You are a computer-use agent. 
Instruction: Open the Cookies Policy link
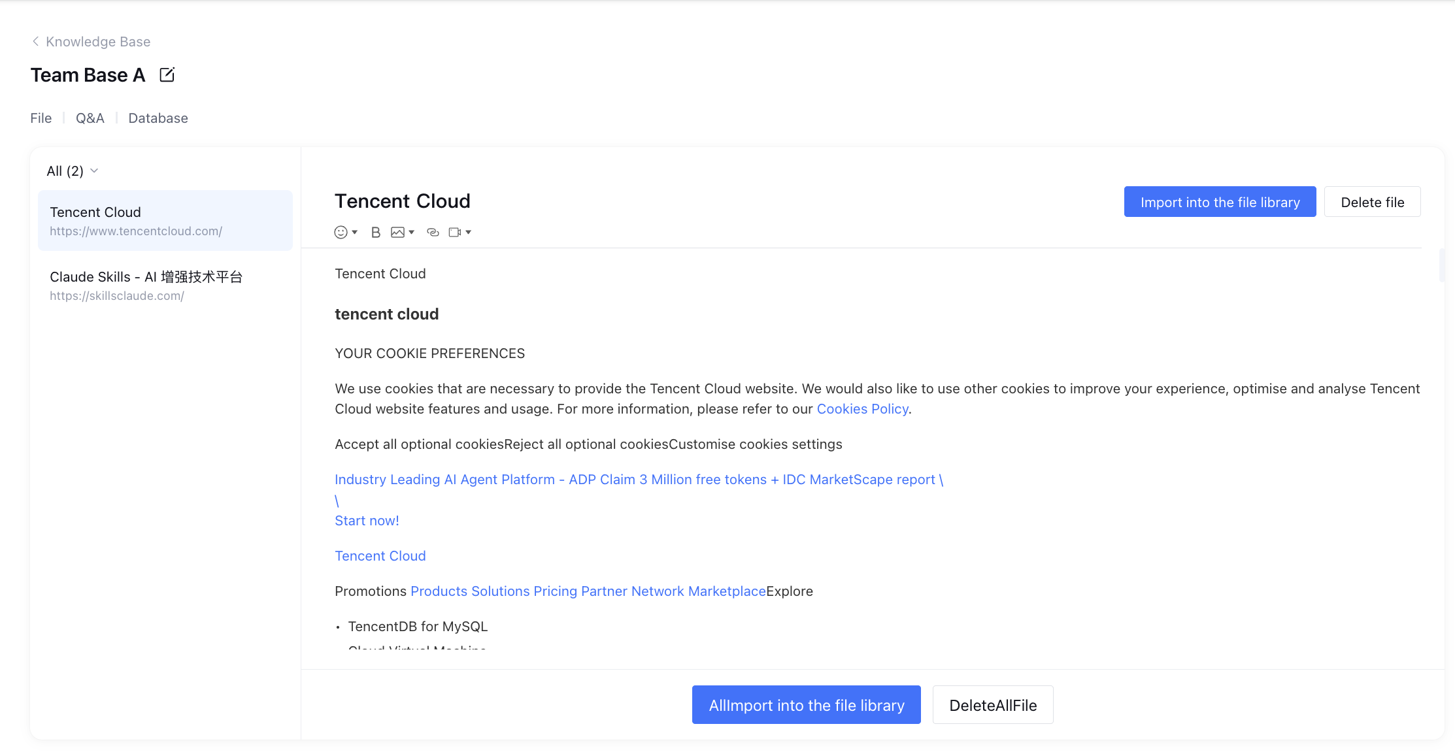862,409
